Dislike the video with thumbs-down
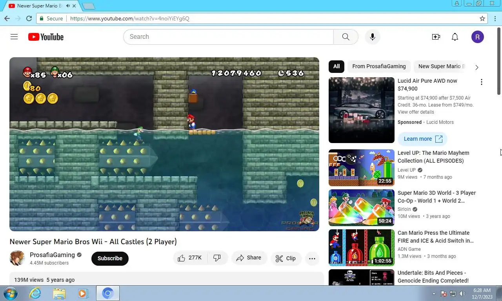Screen dimensions: 502x301 coord(217,258)
